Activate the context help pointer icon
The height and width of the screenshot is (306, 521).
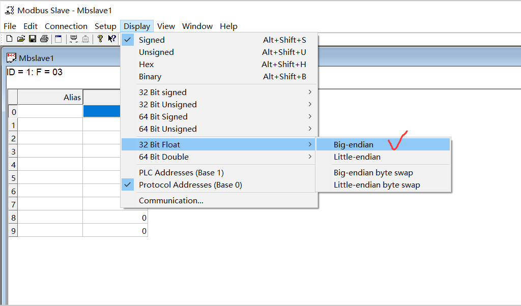pos(112,39)
